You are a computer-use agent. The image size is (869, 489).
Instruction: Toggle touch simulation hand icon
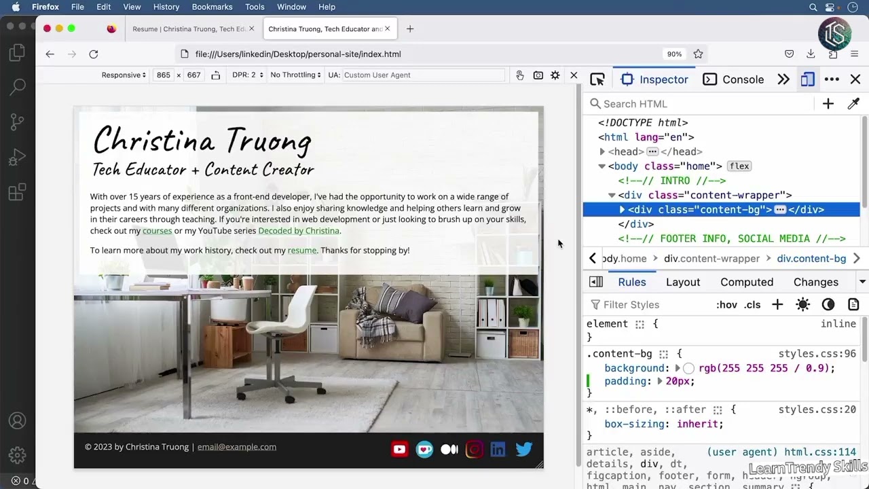(x=520, y=75)
